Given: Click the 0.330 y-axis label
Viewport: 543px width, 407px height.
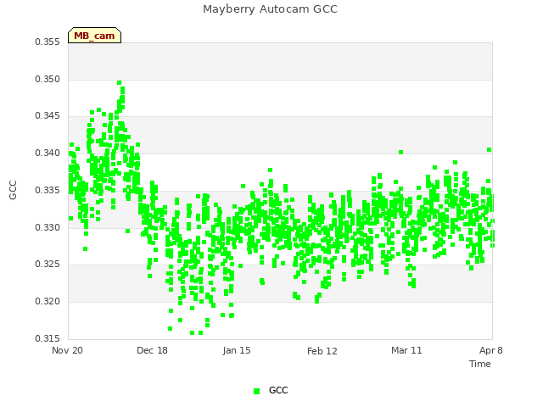Looking at the screenshot, I should (48, 228).
